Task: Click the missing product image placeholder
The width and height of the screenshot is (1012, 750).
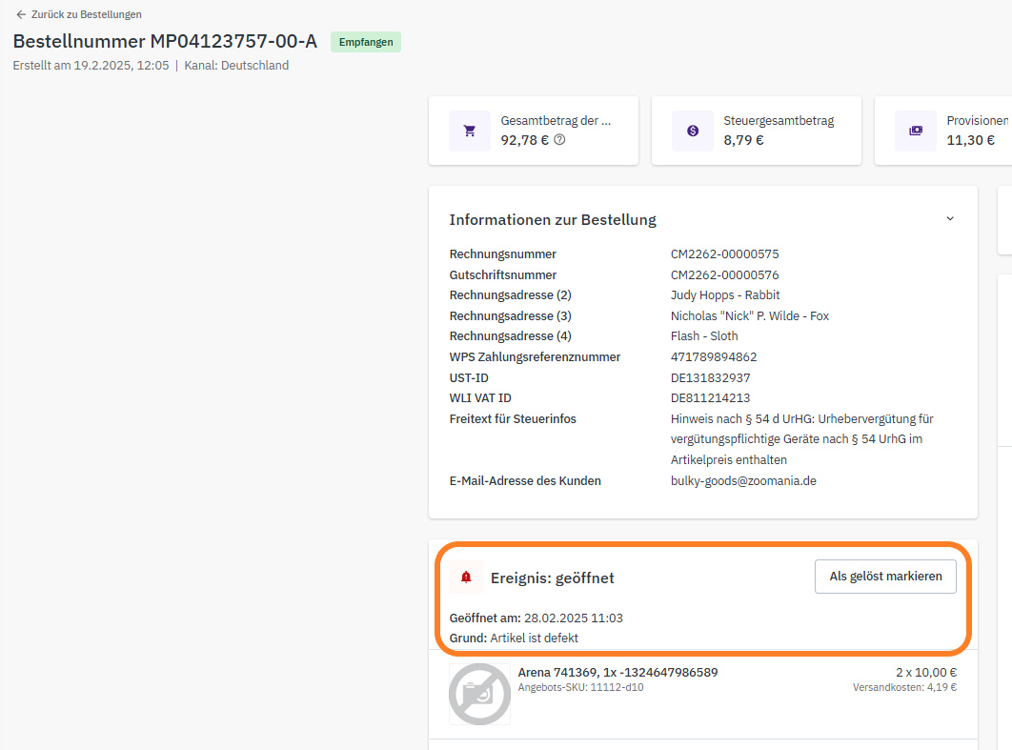Action: pyautogui.click(x=479, y=694)
